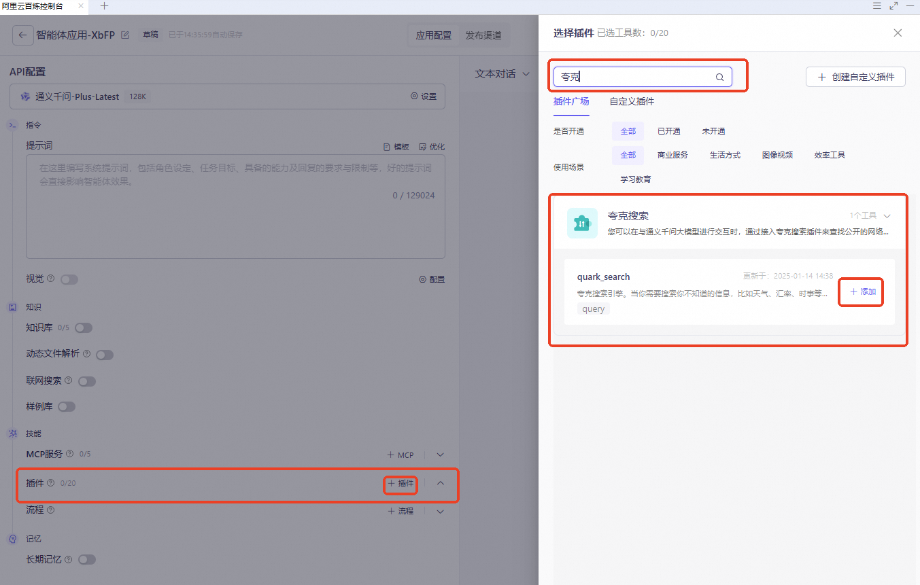This screenshot has width=920, height=585.
Task: Switch to the 发布渠道 tab
Action: [483, 35]
